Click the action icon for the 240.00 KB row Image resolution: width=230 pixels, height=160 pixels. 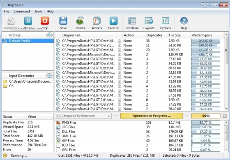[120, 45]
